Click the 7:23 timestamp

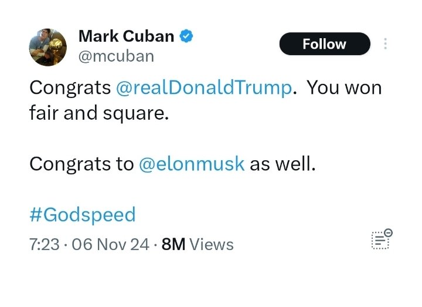44,244
